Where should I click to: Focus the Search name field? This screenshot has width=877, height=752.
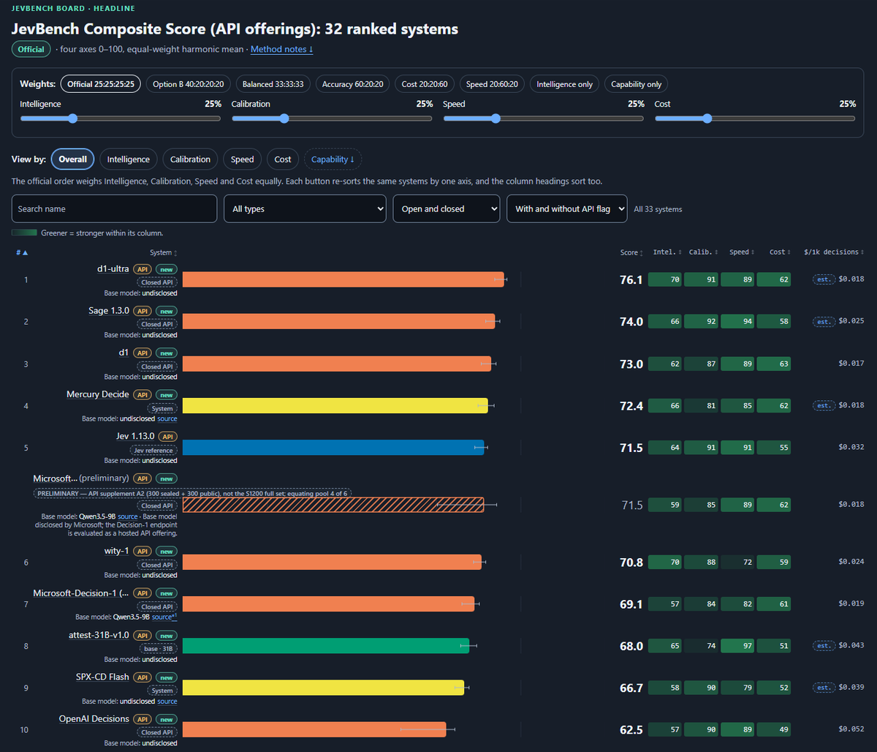115,208
